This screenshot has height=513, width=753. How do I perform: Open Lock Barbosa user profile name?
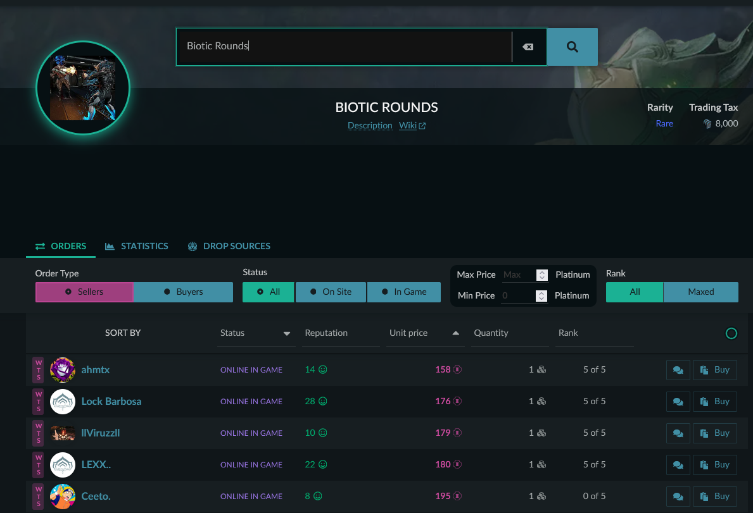point(111,401)
